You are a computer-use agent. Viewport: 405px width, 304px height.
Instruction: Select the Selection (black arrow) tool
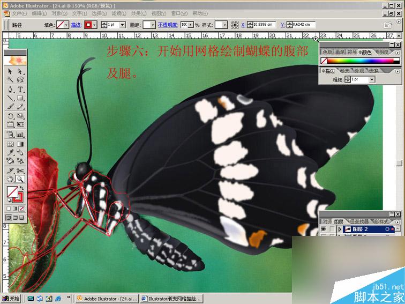coord(10,71)
